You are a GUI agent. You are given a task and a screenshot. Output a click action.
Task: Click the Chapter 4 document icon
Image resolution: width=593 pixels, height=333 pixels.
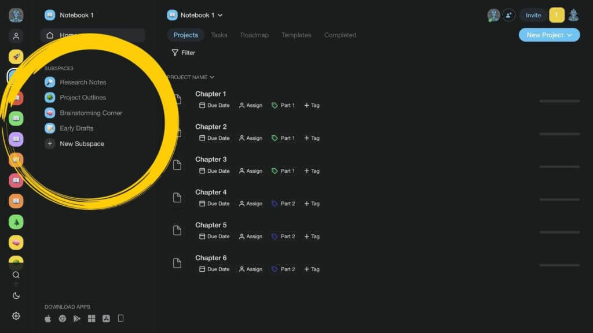tap(177, 198)
